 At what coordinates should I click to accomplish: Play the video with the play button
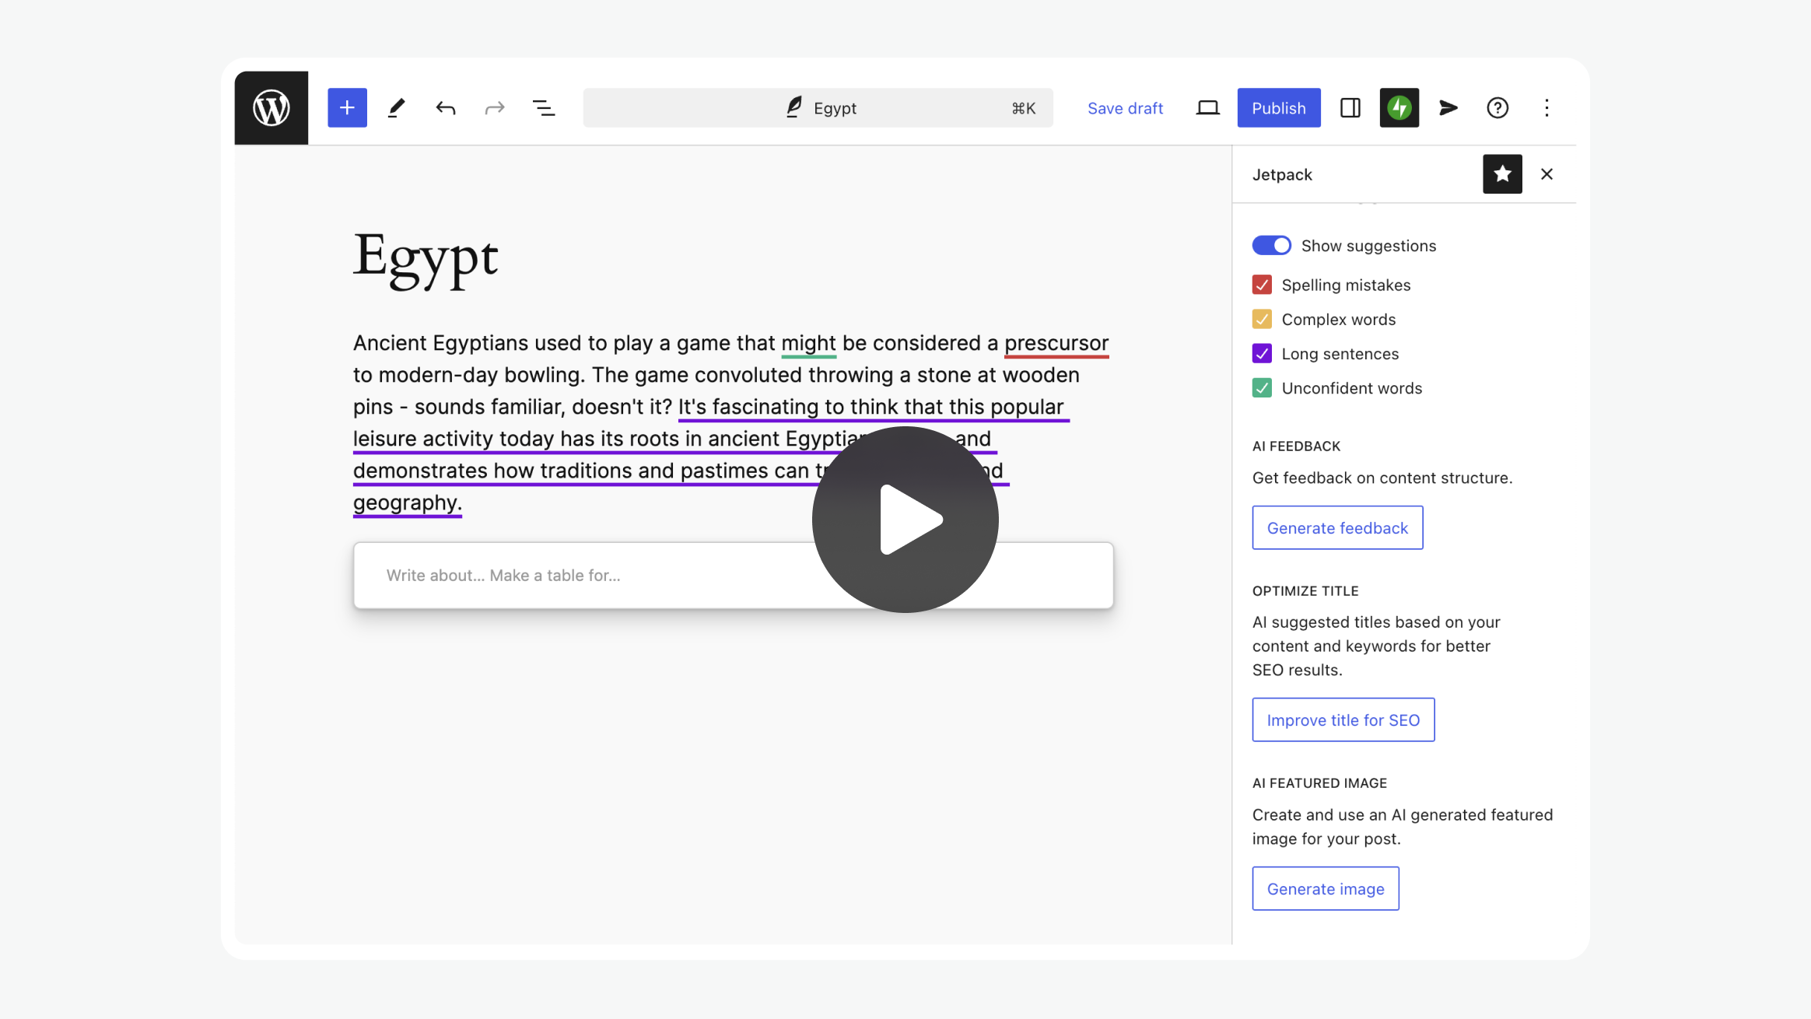(905, 519)
